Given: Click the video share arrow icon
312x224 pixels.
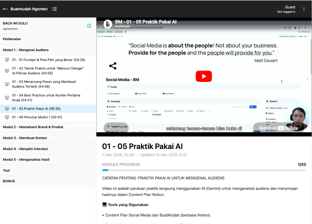Looking at the screenshot, I should [110, 128].
